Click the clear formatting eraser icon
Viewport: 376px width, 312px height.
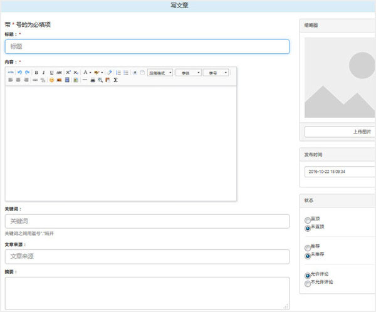(110, 73)
